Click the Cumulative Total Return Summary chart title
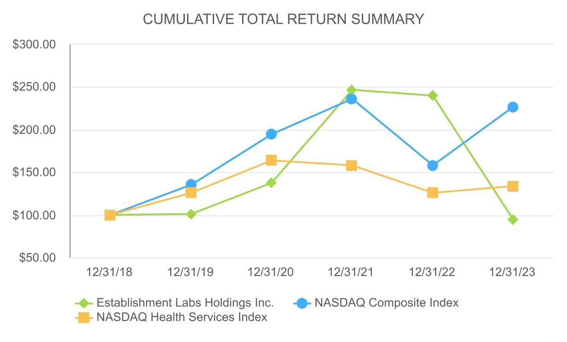This screenshot has width=567, height=342. tap(283, 19)
